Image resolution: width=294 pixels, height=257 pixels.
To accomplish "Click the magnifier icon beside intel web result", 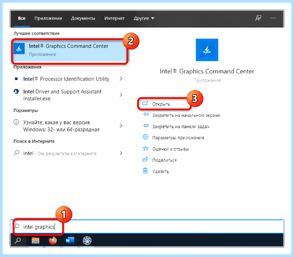I will (16, 153).
